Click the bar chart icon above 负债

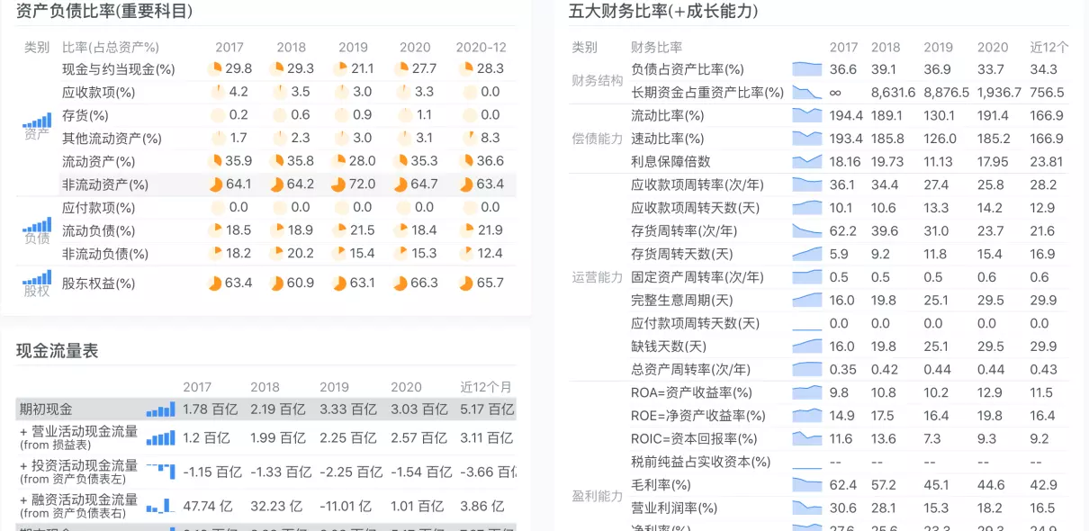(x=37, y=225)
